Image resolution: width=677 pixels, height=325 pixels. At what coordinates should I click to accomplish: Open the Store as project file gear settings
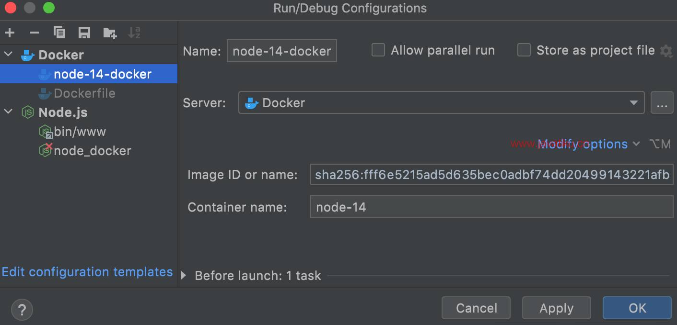tap(666, 51)
